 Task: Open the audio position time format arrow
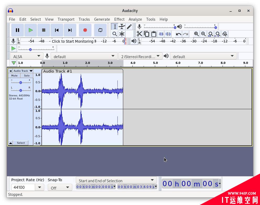click(220, 184)
